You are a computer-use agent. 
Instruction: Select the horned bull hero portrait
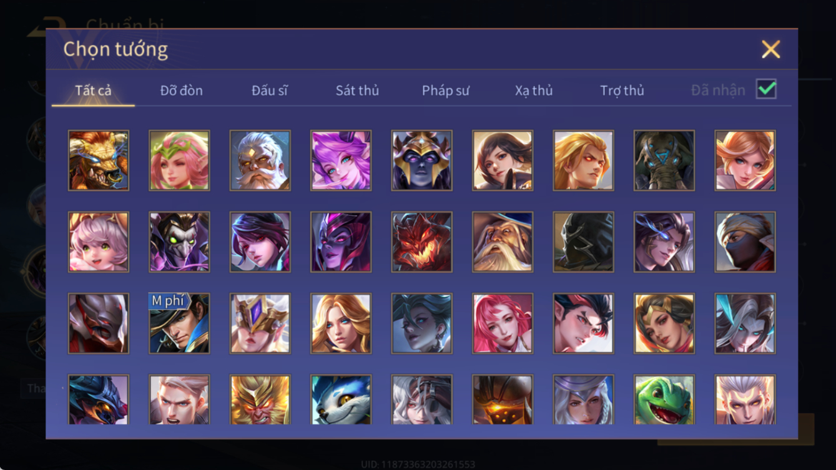pos(99,160)
